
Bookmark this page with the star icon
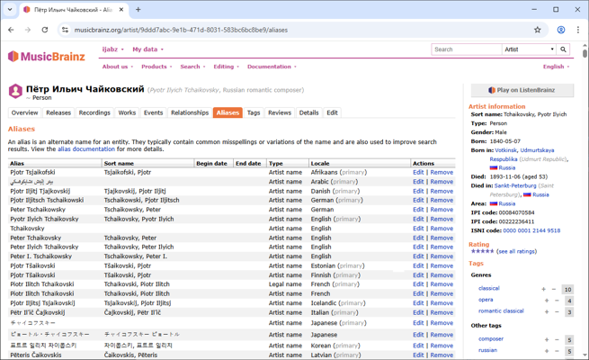tap(538, 30)
